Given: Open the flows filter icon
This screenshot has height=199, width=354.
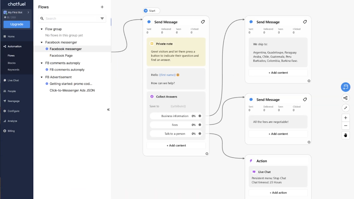Looking at the screenshot, I should [102, 19].
